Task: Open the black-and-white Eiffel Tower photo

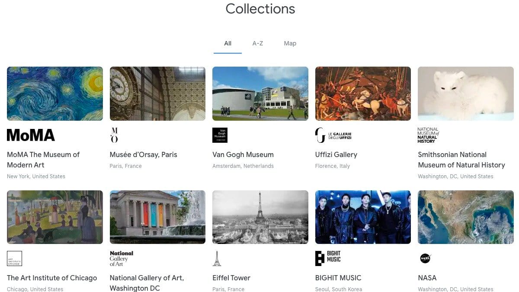Action: [260, 217]
